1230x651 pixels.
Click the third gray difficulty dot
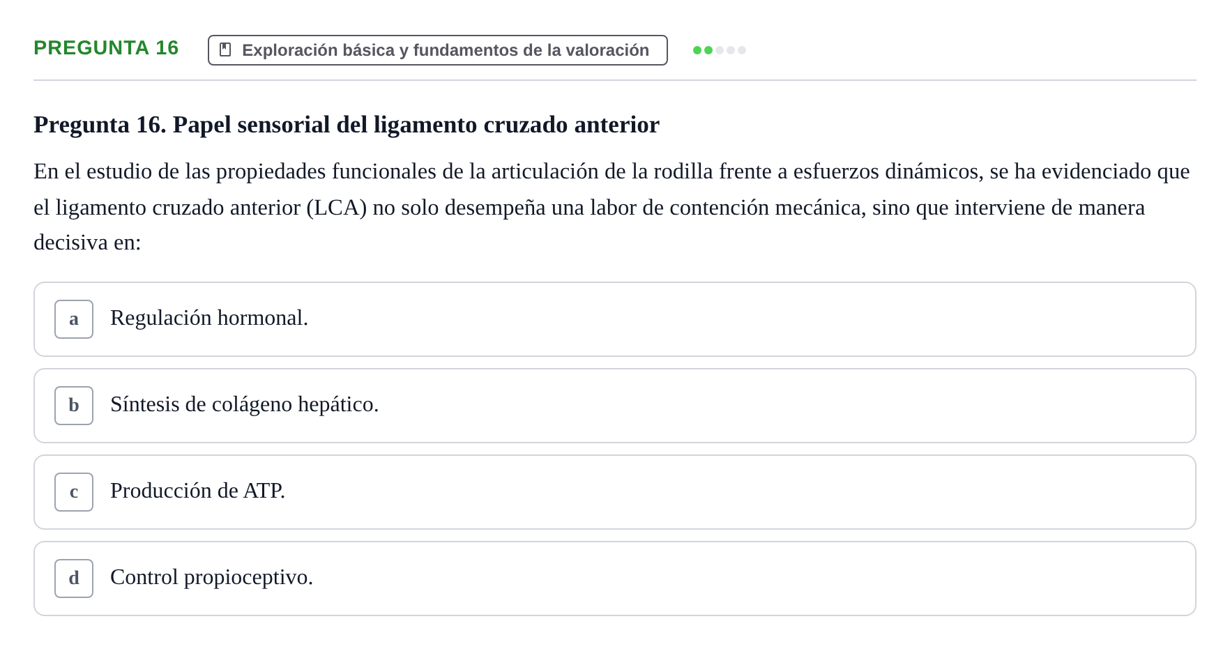pyautogui.click(x=720, y=50)
